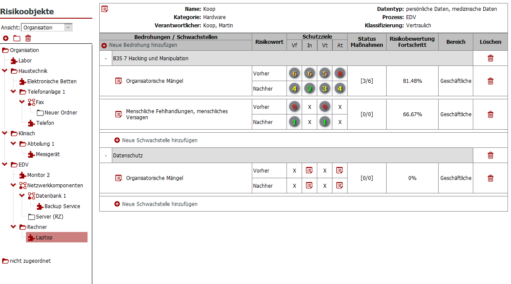Viewport: 511px width, 284px height.
Task: Click the edit icon beside the Name header
Action: (104, 9)
